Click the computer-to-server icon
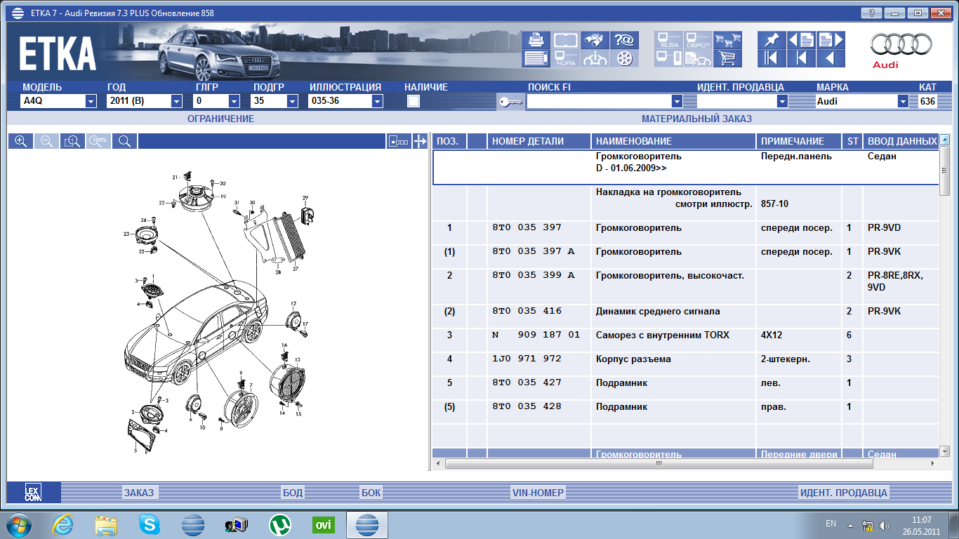This screenshot has width=959, height=539. coord(669,58)
